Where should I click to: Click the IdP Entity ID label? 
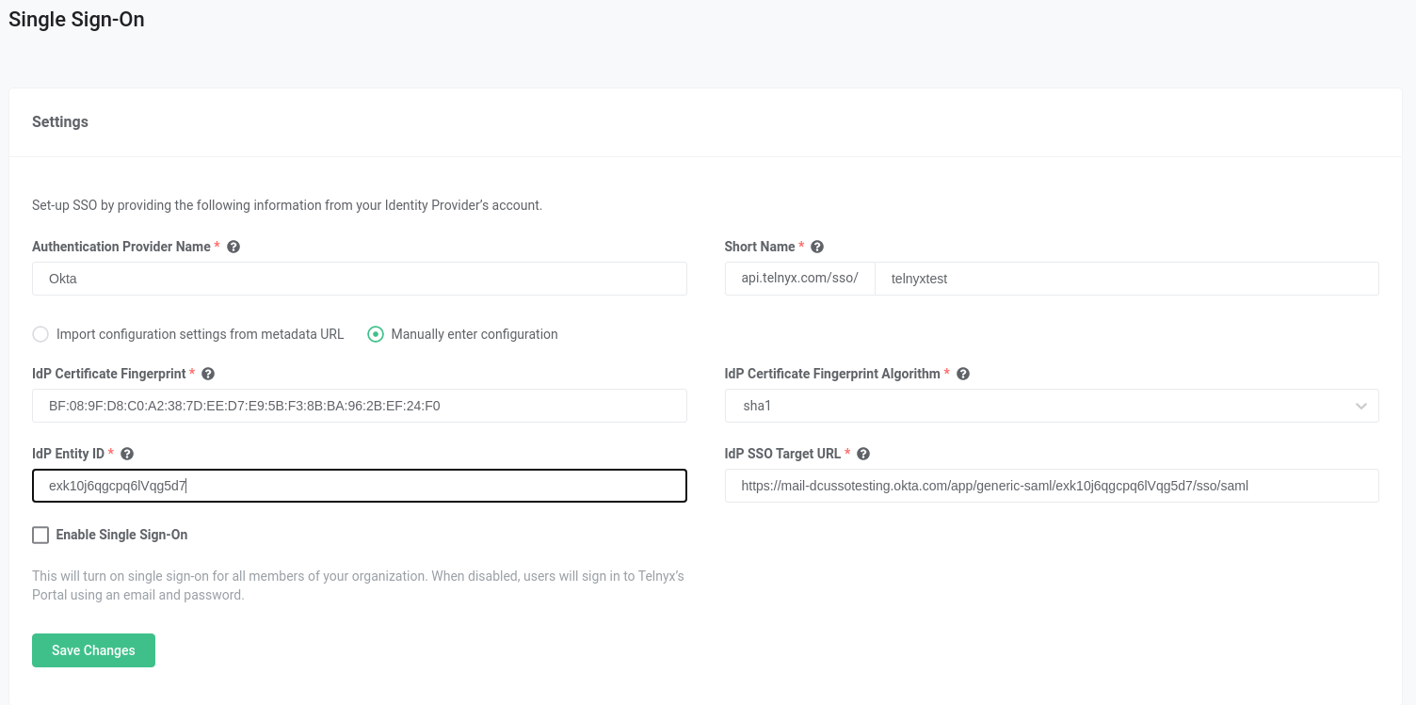[x=68, y=454]
